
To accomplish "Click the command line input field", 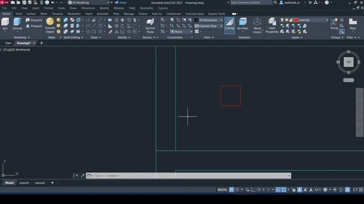I will tap(188, 176).
